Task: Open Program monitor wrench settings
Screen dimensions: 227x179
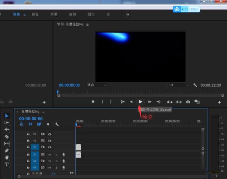Action: click(x=195, y=85)
